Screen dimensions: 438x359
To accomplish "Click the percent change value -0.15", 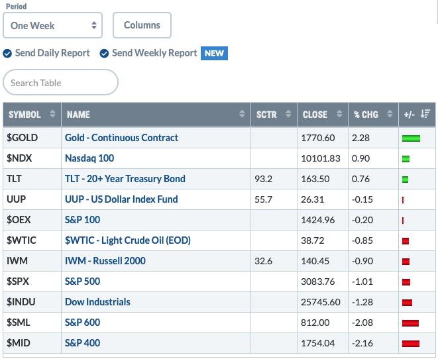I will click(x=362, y=199).
